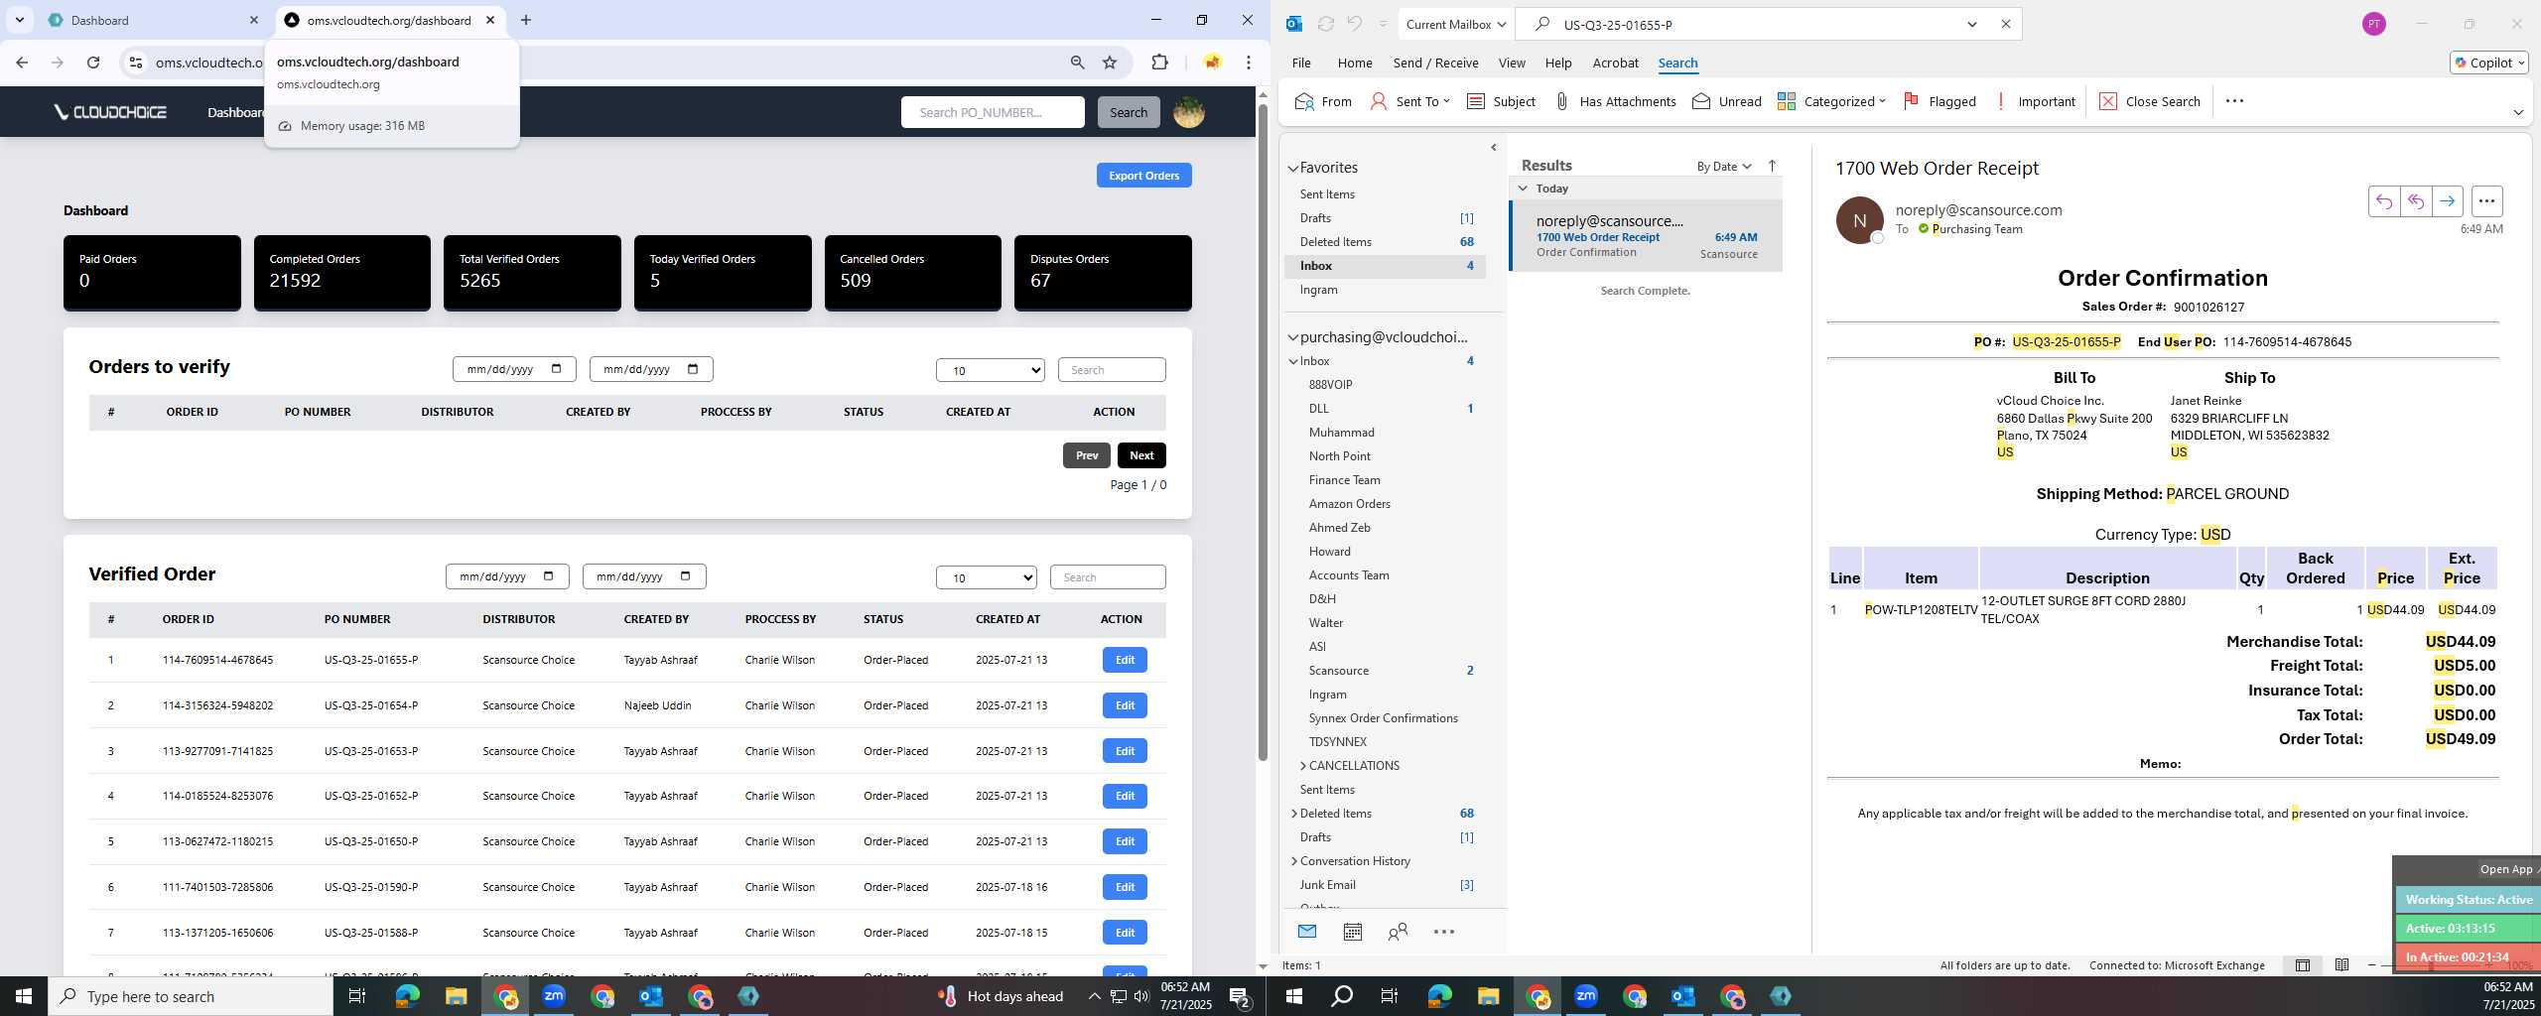Viewport: 2541px width, 1016px height.
Task: Click the Outlook undo icon
Action: [x=1354, y=24]
